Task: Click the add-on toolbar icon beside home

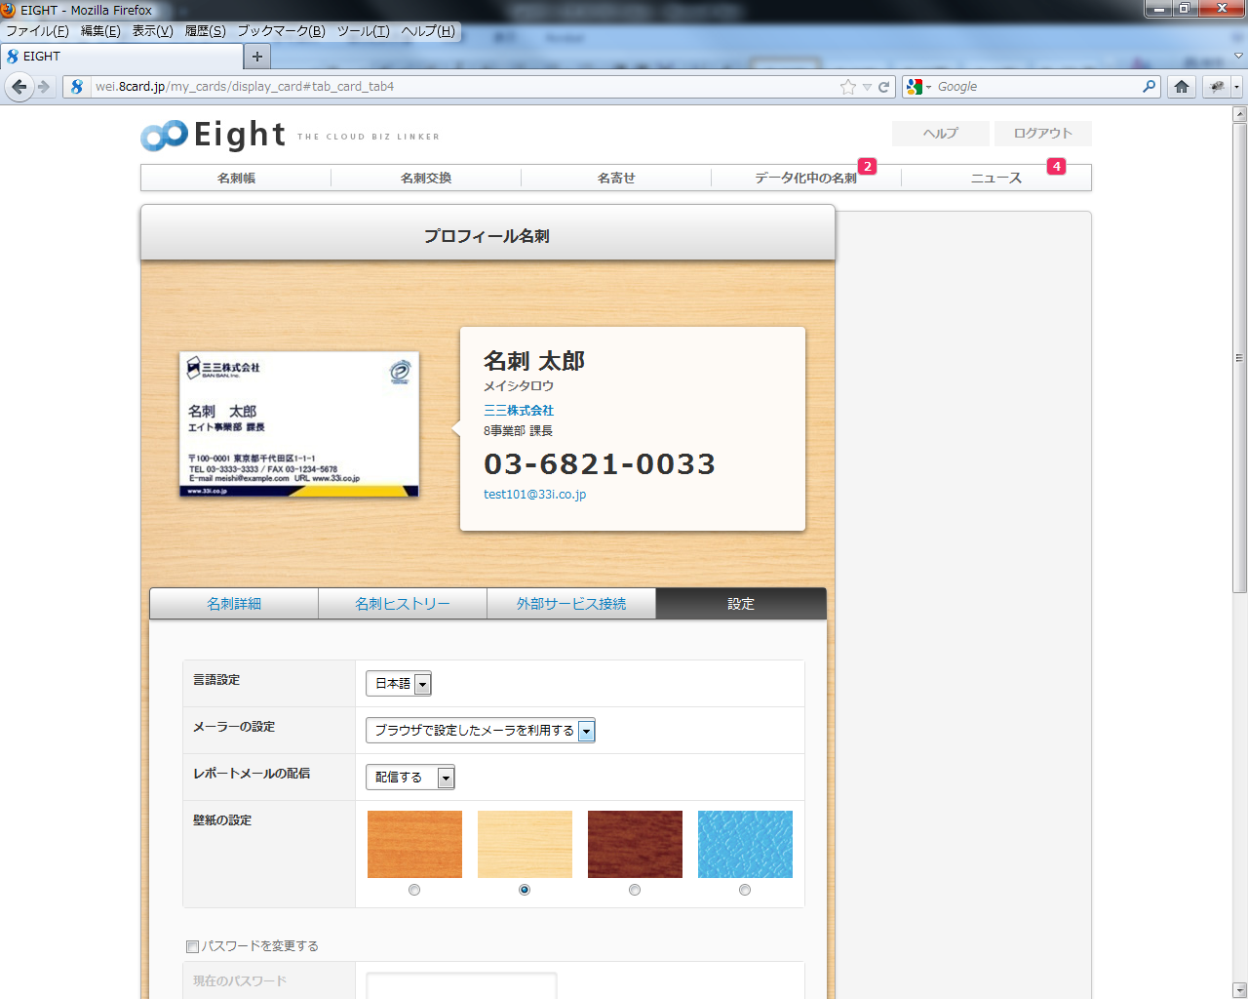Action: click(x=1217, y=87)
